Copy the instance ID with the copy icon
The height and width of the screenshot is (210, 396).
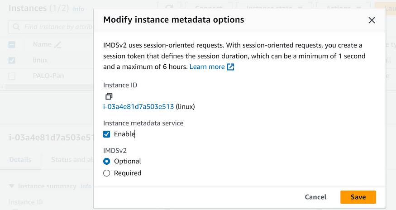point(109,96)
